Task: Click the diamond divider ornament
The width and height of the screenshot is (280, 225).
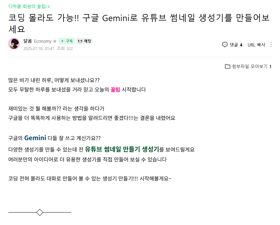Action: click(39, 212)
